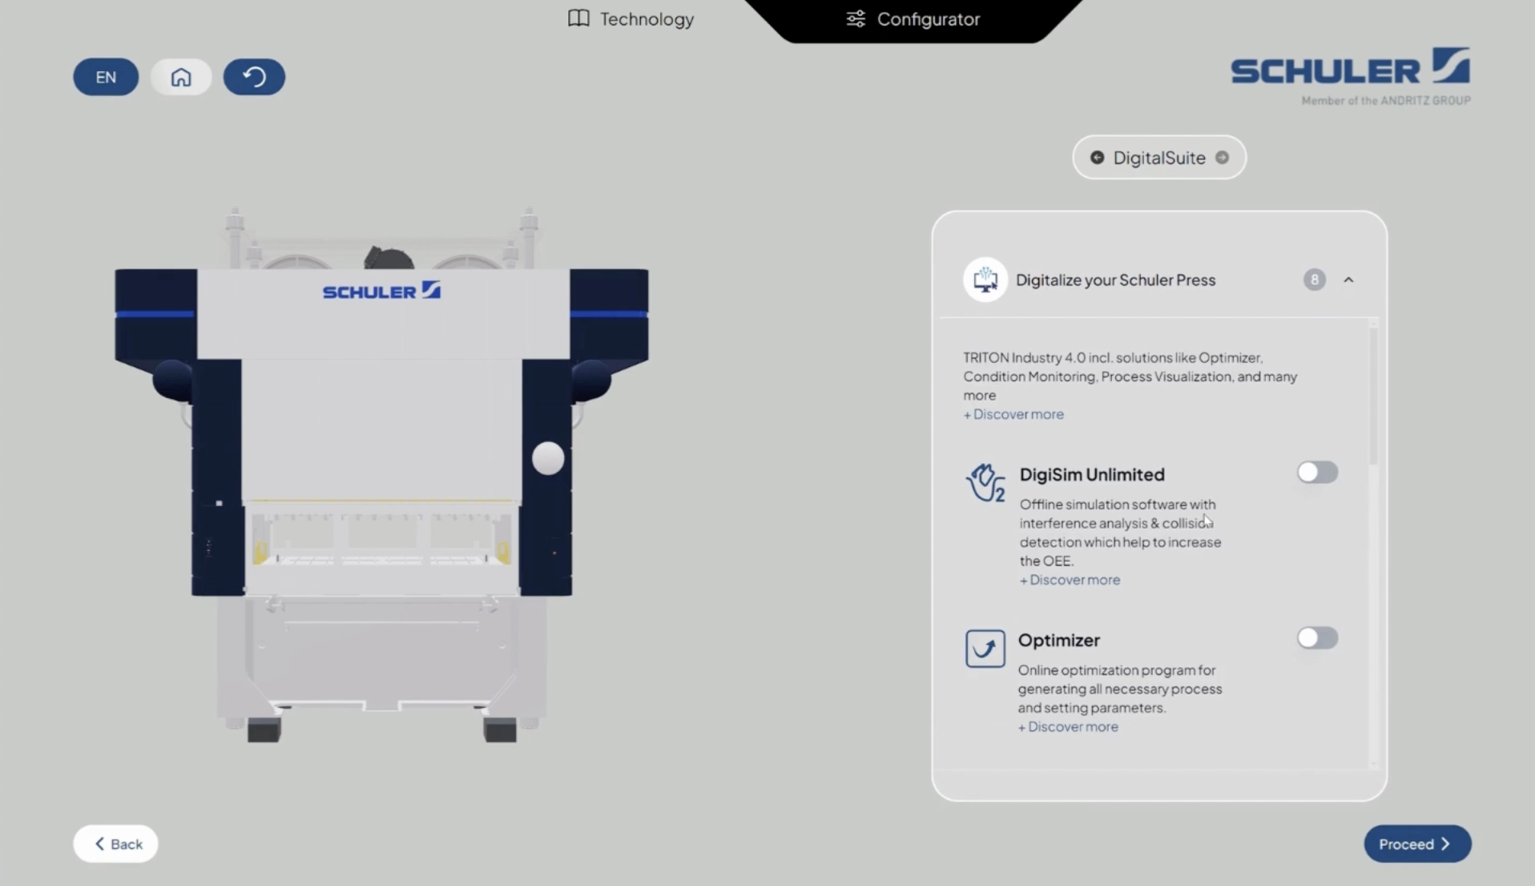Click the 3D press model preview
The height and width of the screenshot is (886, 1535).
pos(381,475)
